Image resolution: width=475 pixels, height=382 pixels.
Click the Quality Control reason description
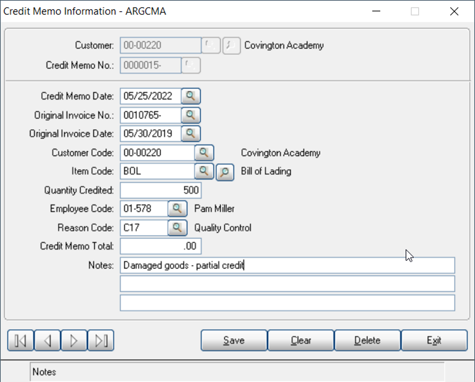(223, 228)
